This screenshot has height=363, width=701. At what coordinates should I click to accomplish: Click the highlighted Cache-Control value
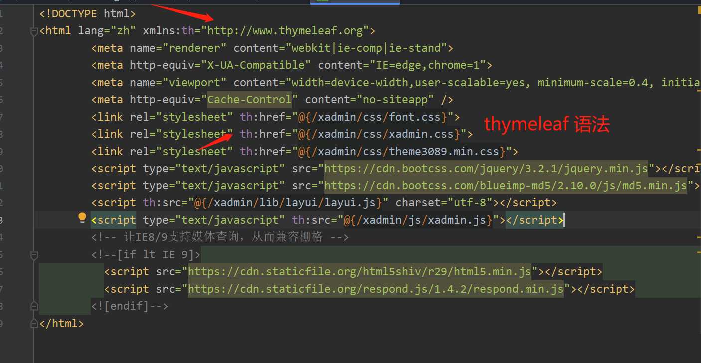[249, 100]
